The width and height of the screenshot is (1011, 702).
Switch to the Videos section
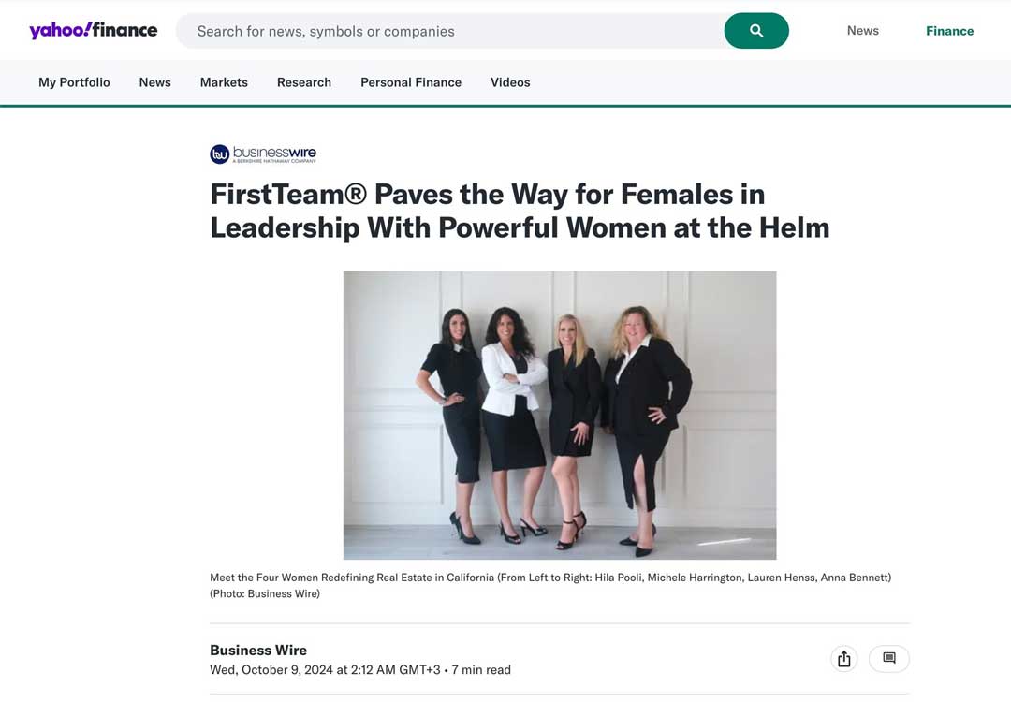[510, 82]
